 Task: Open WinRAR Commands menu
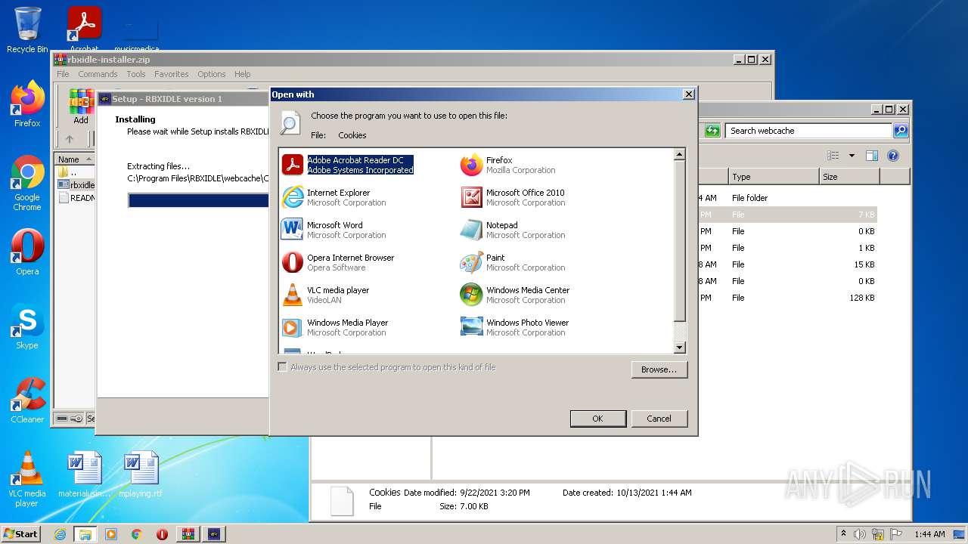(98, 74)
